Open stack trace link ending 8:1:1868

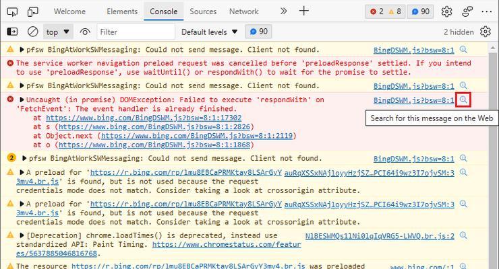tap(154, 145)
